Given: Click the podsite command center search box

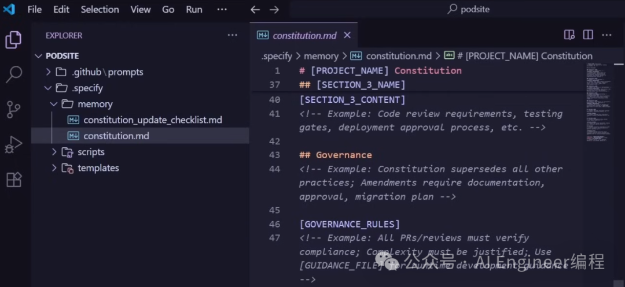Looking at the screenshot, I should [468, 10].
